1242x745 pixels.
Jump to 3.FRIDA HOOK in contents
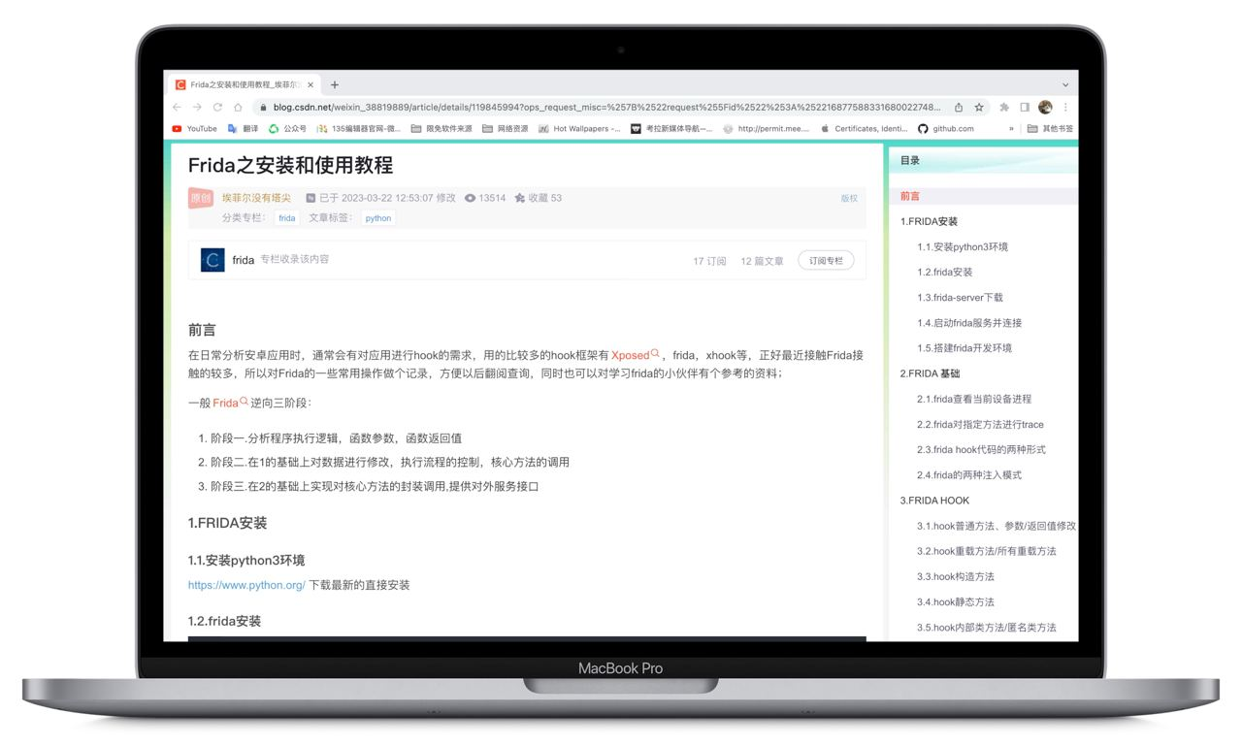coord(934,501)
